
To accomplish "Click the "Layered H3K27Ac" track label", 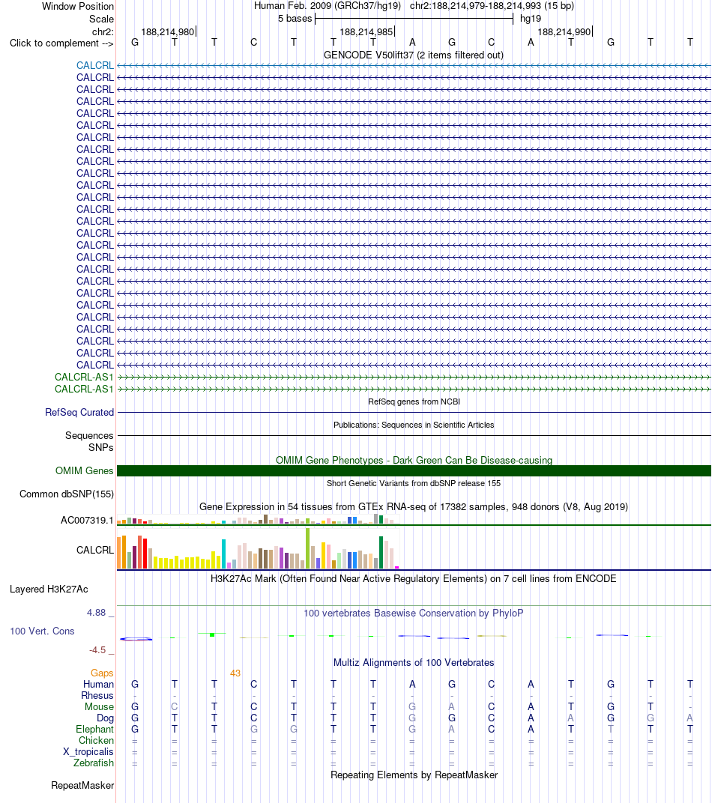I will (x=49, y=589).
